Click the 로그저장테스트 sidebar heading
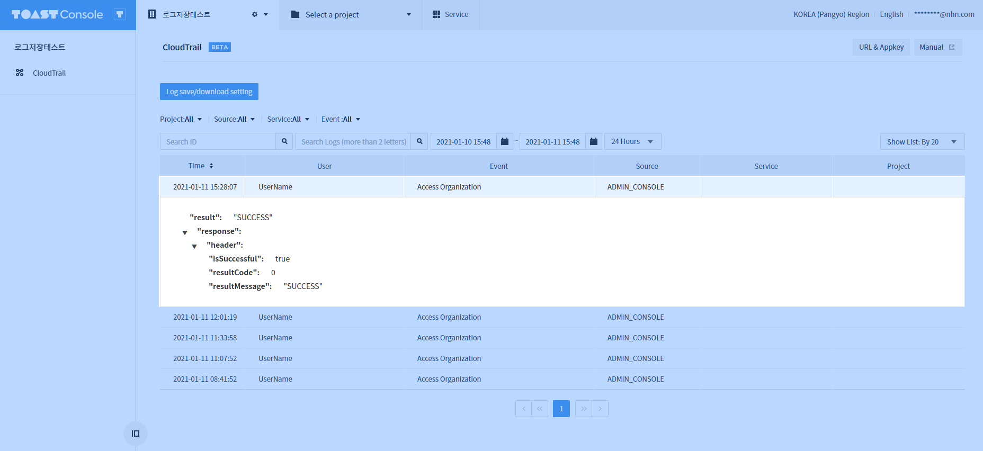 [40, 47]
